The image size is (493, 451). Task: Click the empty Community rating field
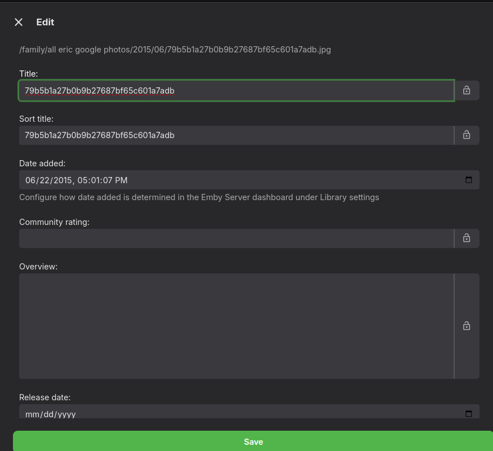point(237,238)
